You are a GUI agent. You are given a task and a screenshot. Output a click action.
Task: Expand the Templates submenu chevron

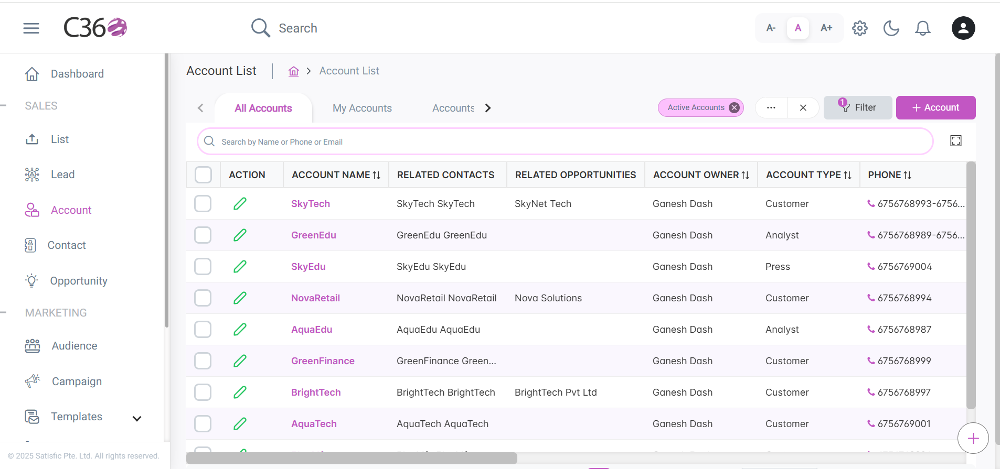137,418
